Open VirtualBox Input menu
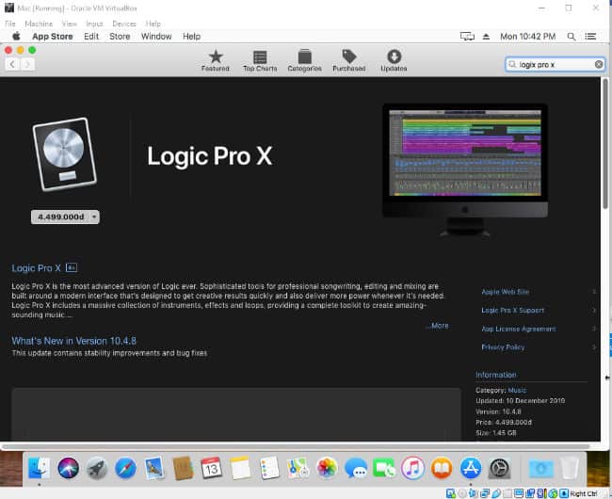This screenshot has width=612, height=499. [x=94, y=24]
